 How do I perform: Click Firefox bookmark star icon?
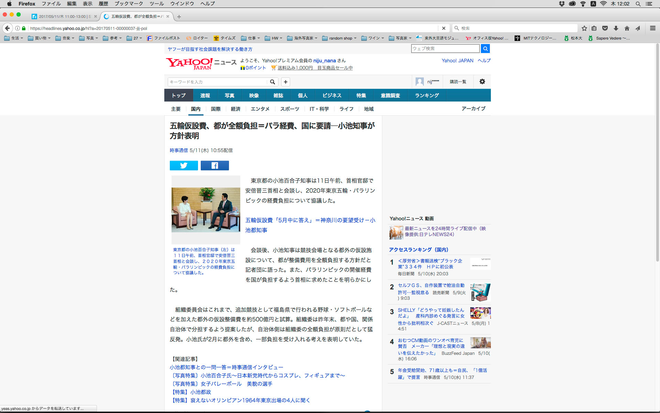(x=584, y=28)
